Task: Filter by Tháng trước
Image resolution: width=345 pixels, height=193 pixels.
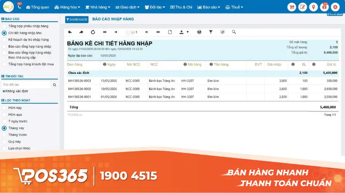Action: pyautogui.click(x=15, y=135)
